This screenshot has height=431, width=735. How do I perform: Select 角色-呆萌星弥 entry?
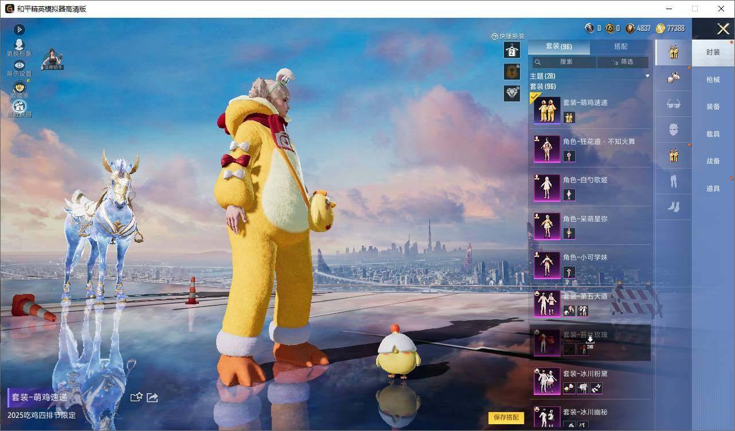pos(590,226)
